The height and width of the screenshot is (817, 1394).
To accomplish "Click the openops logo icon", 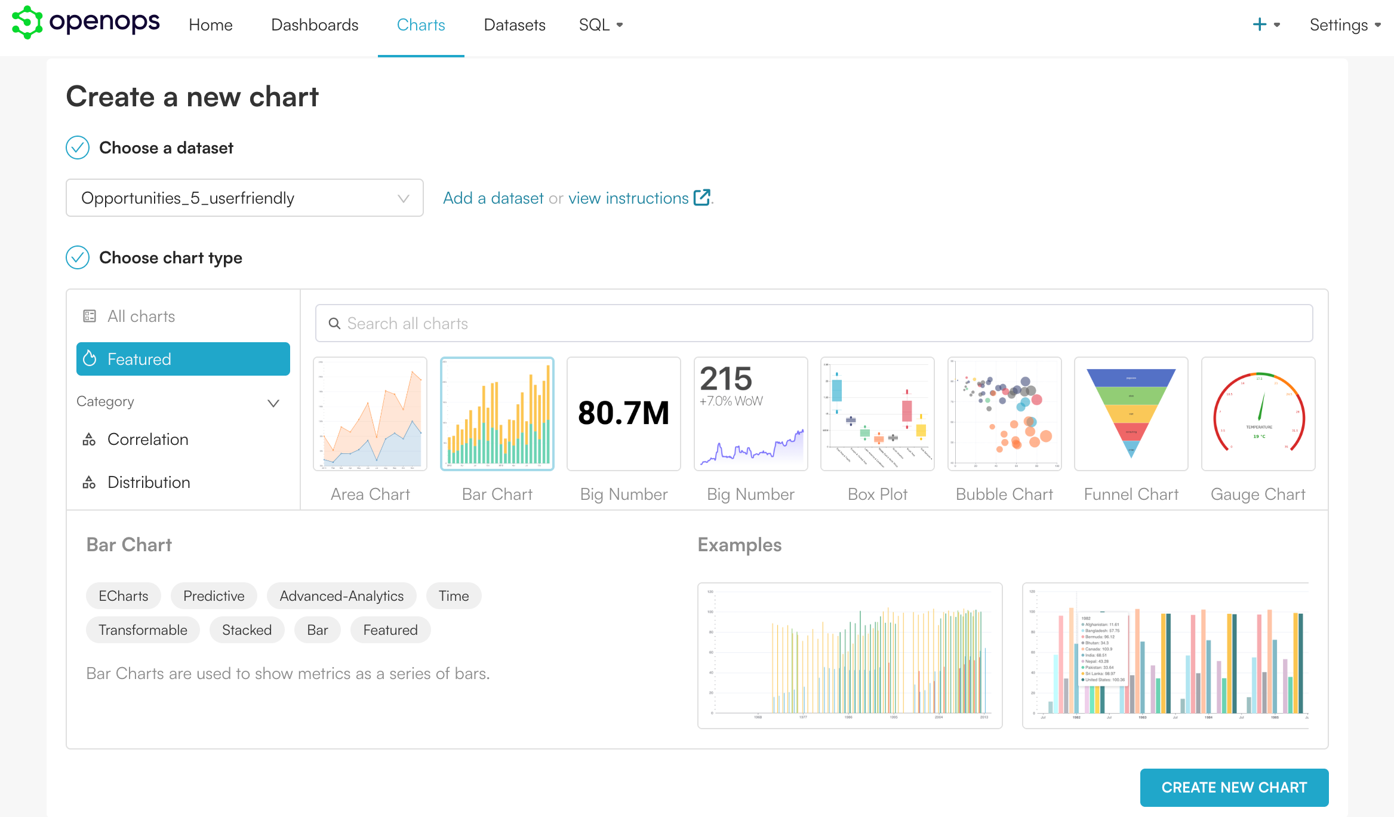I will 27,23.
